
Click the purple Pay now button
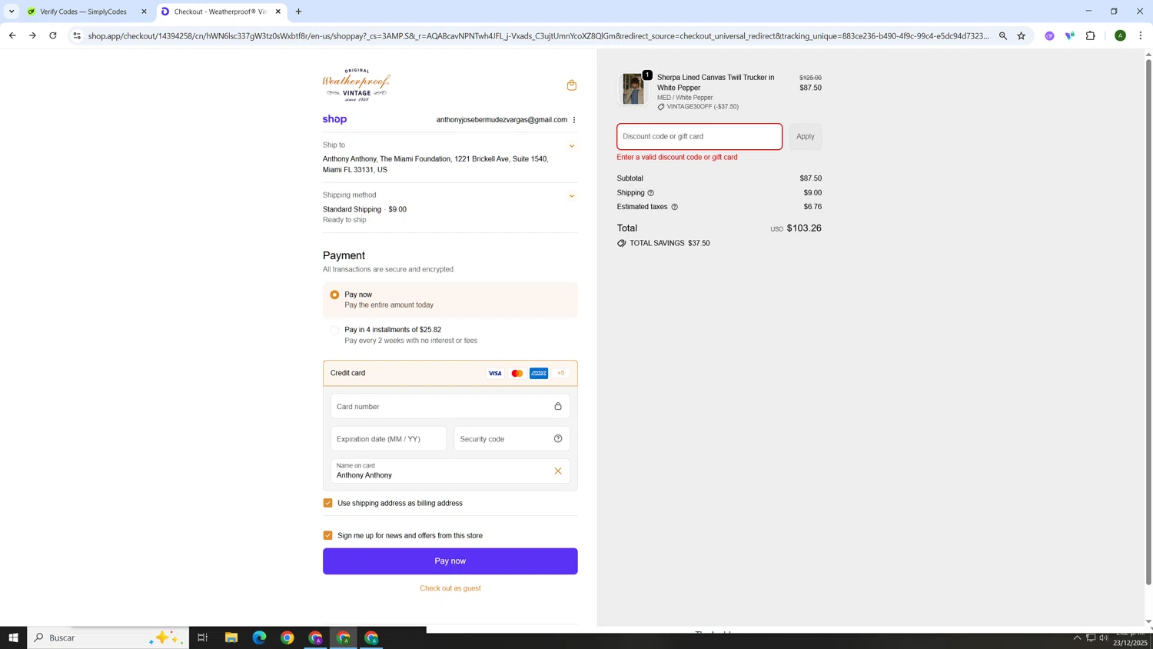tap(450, 561)
